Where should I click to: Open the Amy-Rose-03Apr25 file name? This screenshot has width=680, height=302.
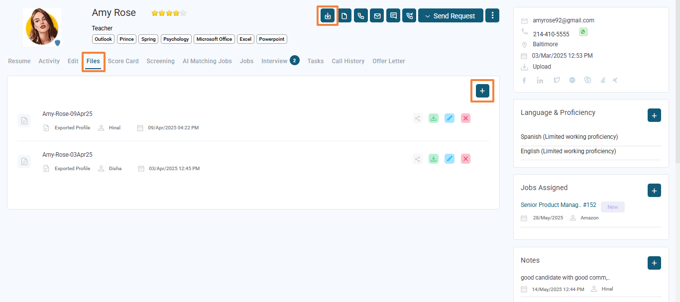pyautogui.click(x=67, y=155)
